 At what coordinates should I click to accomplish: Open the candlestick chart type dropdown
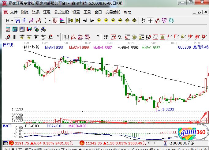click(50, 21)
